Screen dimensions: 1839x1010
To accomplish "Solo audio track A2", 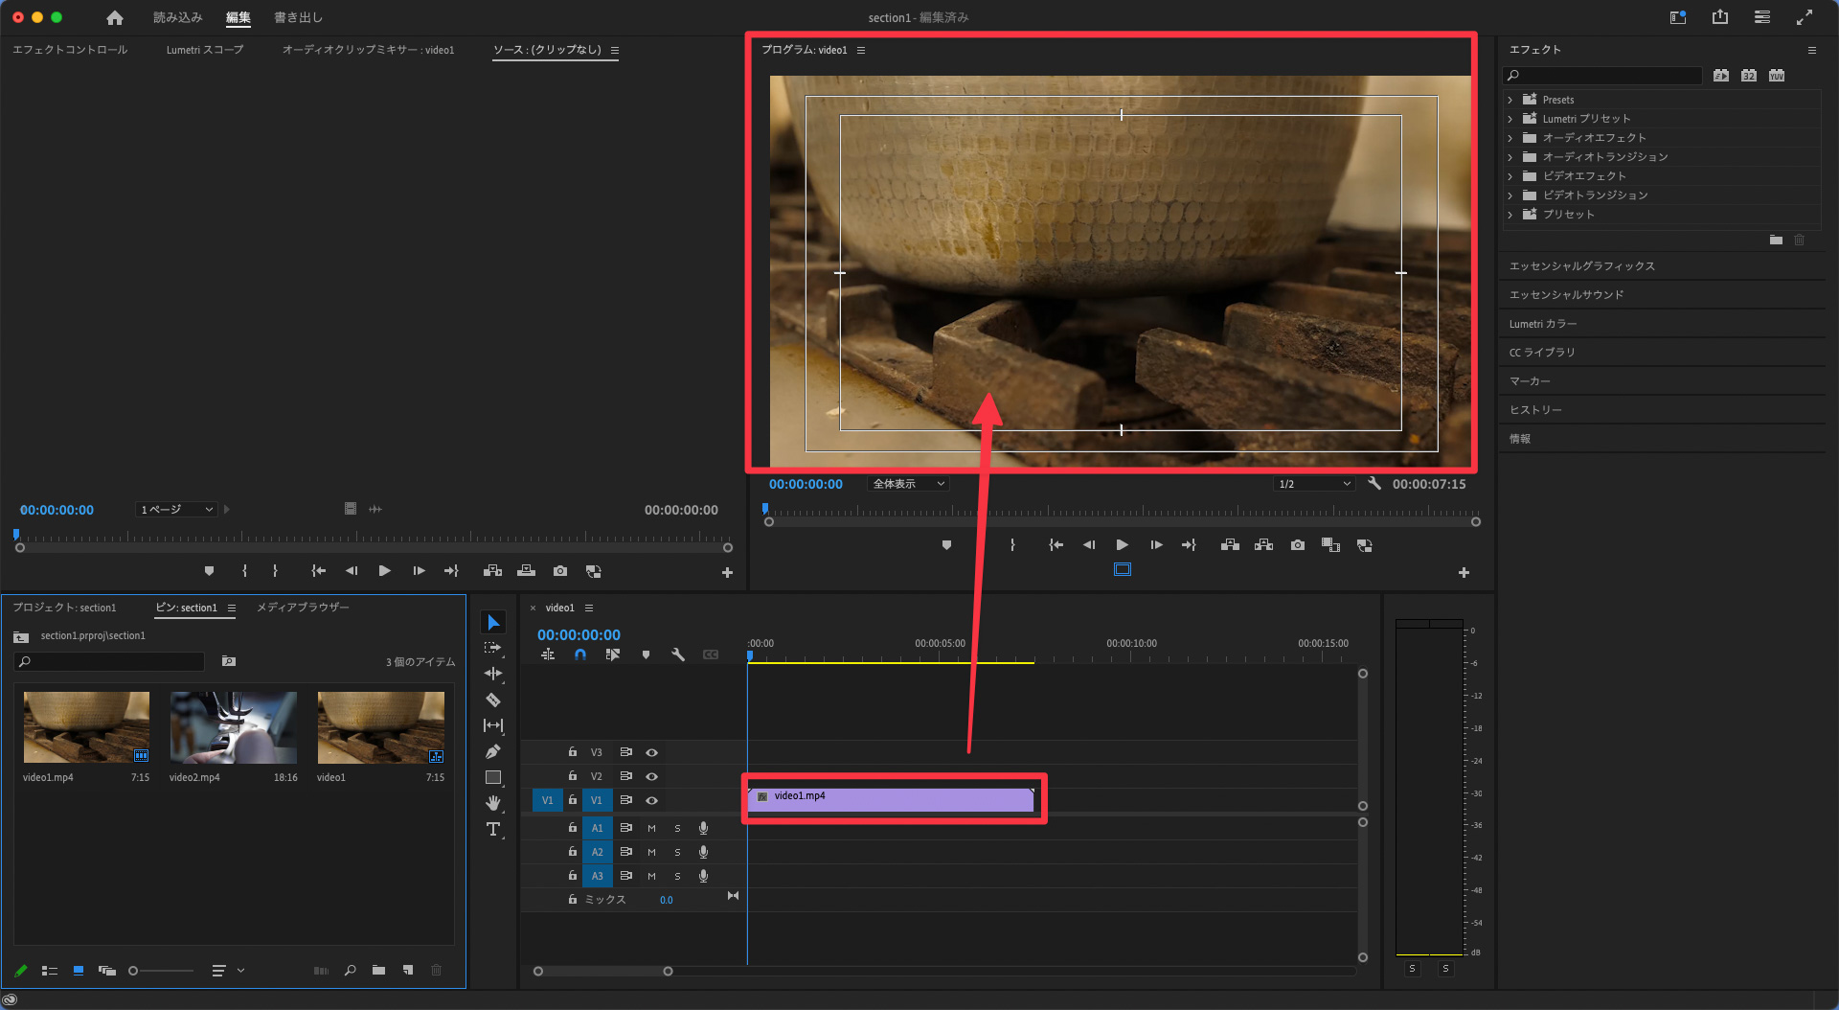I will click(677, 852).
